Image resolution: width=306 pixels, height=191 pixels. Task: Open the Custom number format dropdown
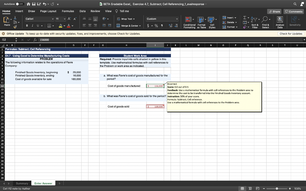177,19
